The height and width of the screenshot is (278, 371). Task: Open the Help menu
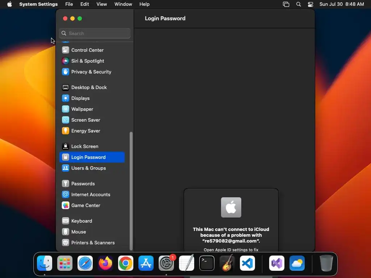click(x=144, y=4)
